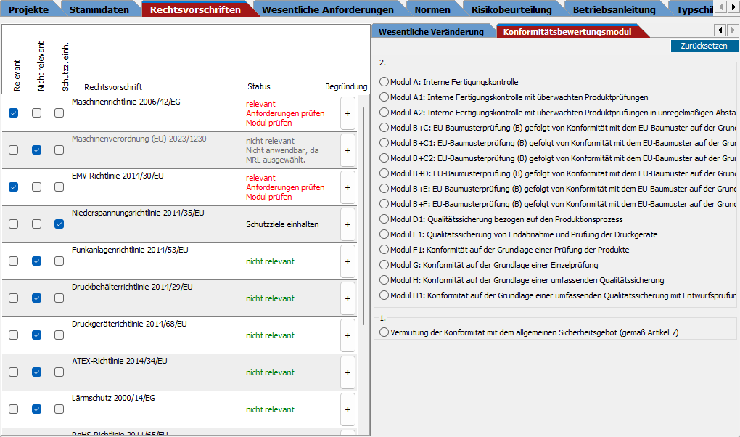Choose Modul G Einzelprüfung option
Image resolution: width=740 pixels, height=437 pixels.
tap(385, 265)
